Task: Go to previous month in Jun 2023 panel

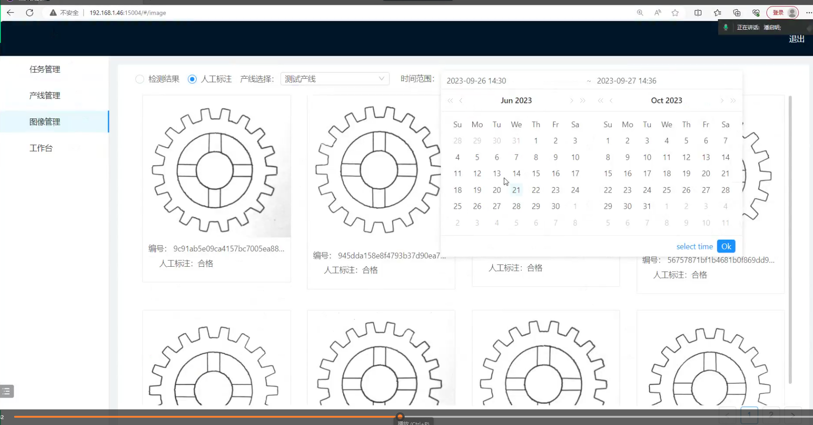Action: click(x=461, y=101)
